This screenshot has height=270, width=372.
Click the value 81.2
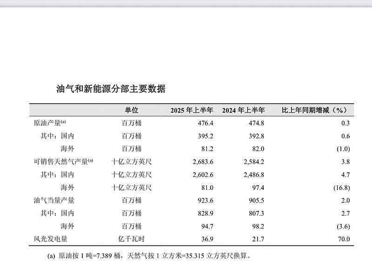pos(207,149)
